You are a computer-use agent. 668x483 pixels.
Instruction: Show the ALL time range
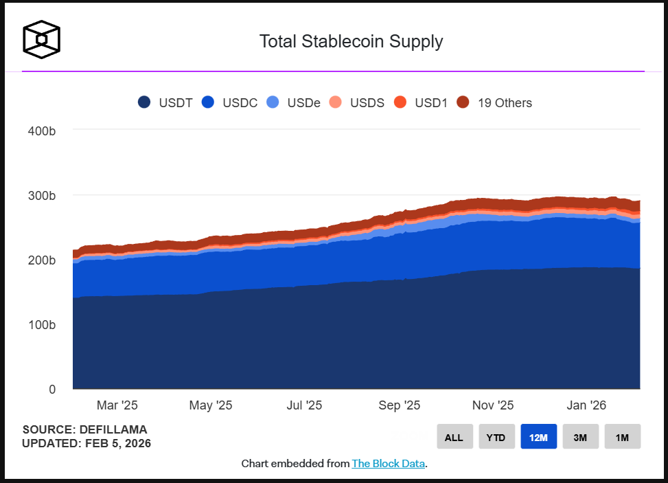454,437
